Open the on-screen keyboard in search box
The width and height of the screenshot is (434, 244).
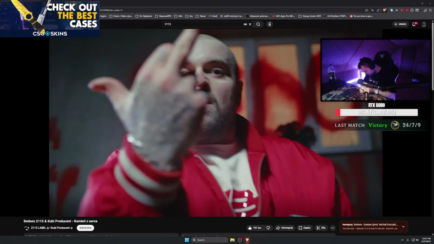[x=245, y=24]
